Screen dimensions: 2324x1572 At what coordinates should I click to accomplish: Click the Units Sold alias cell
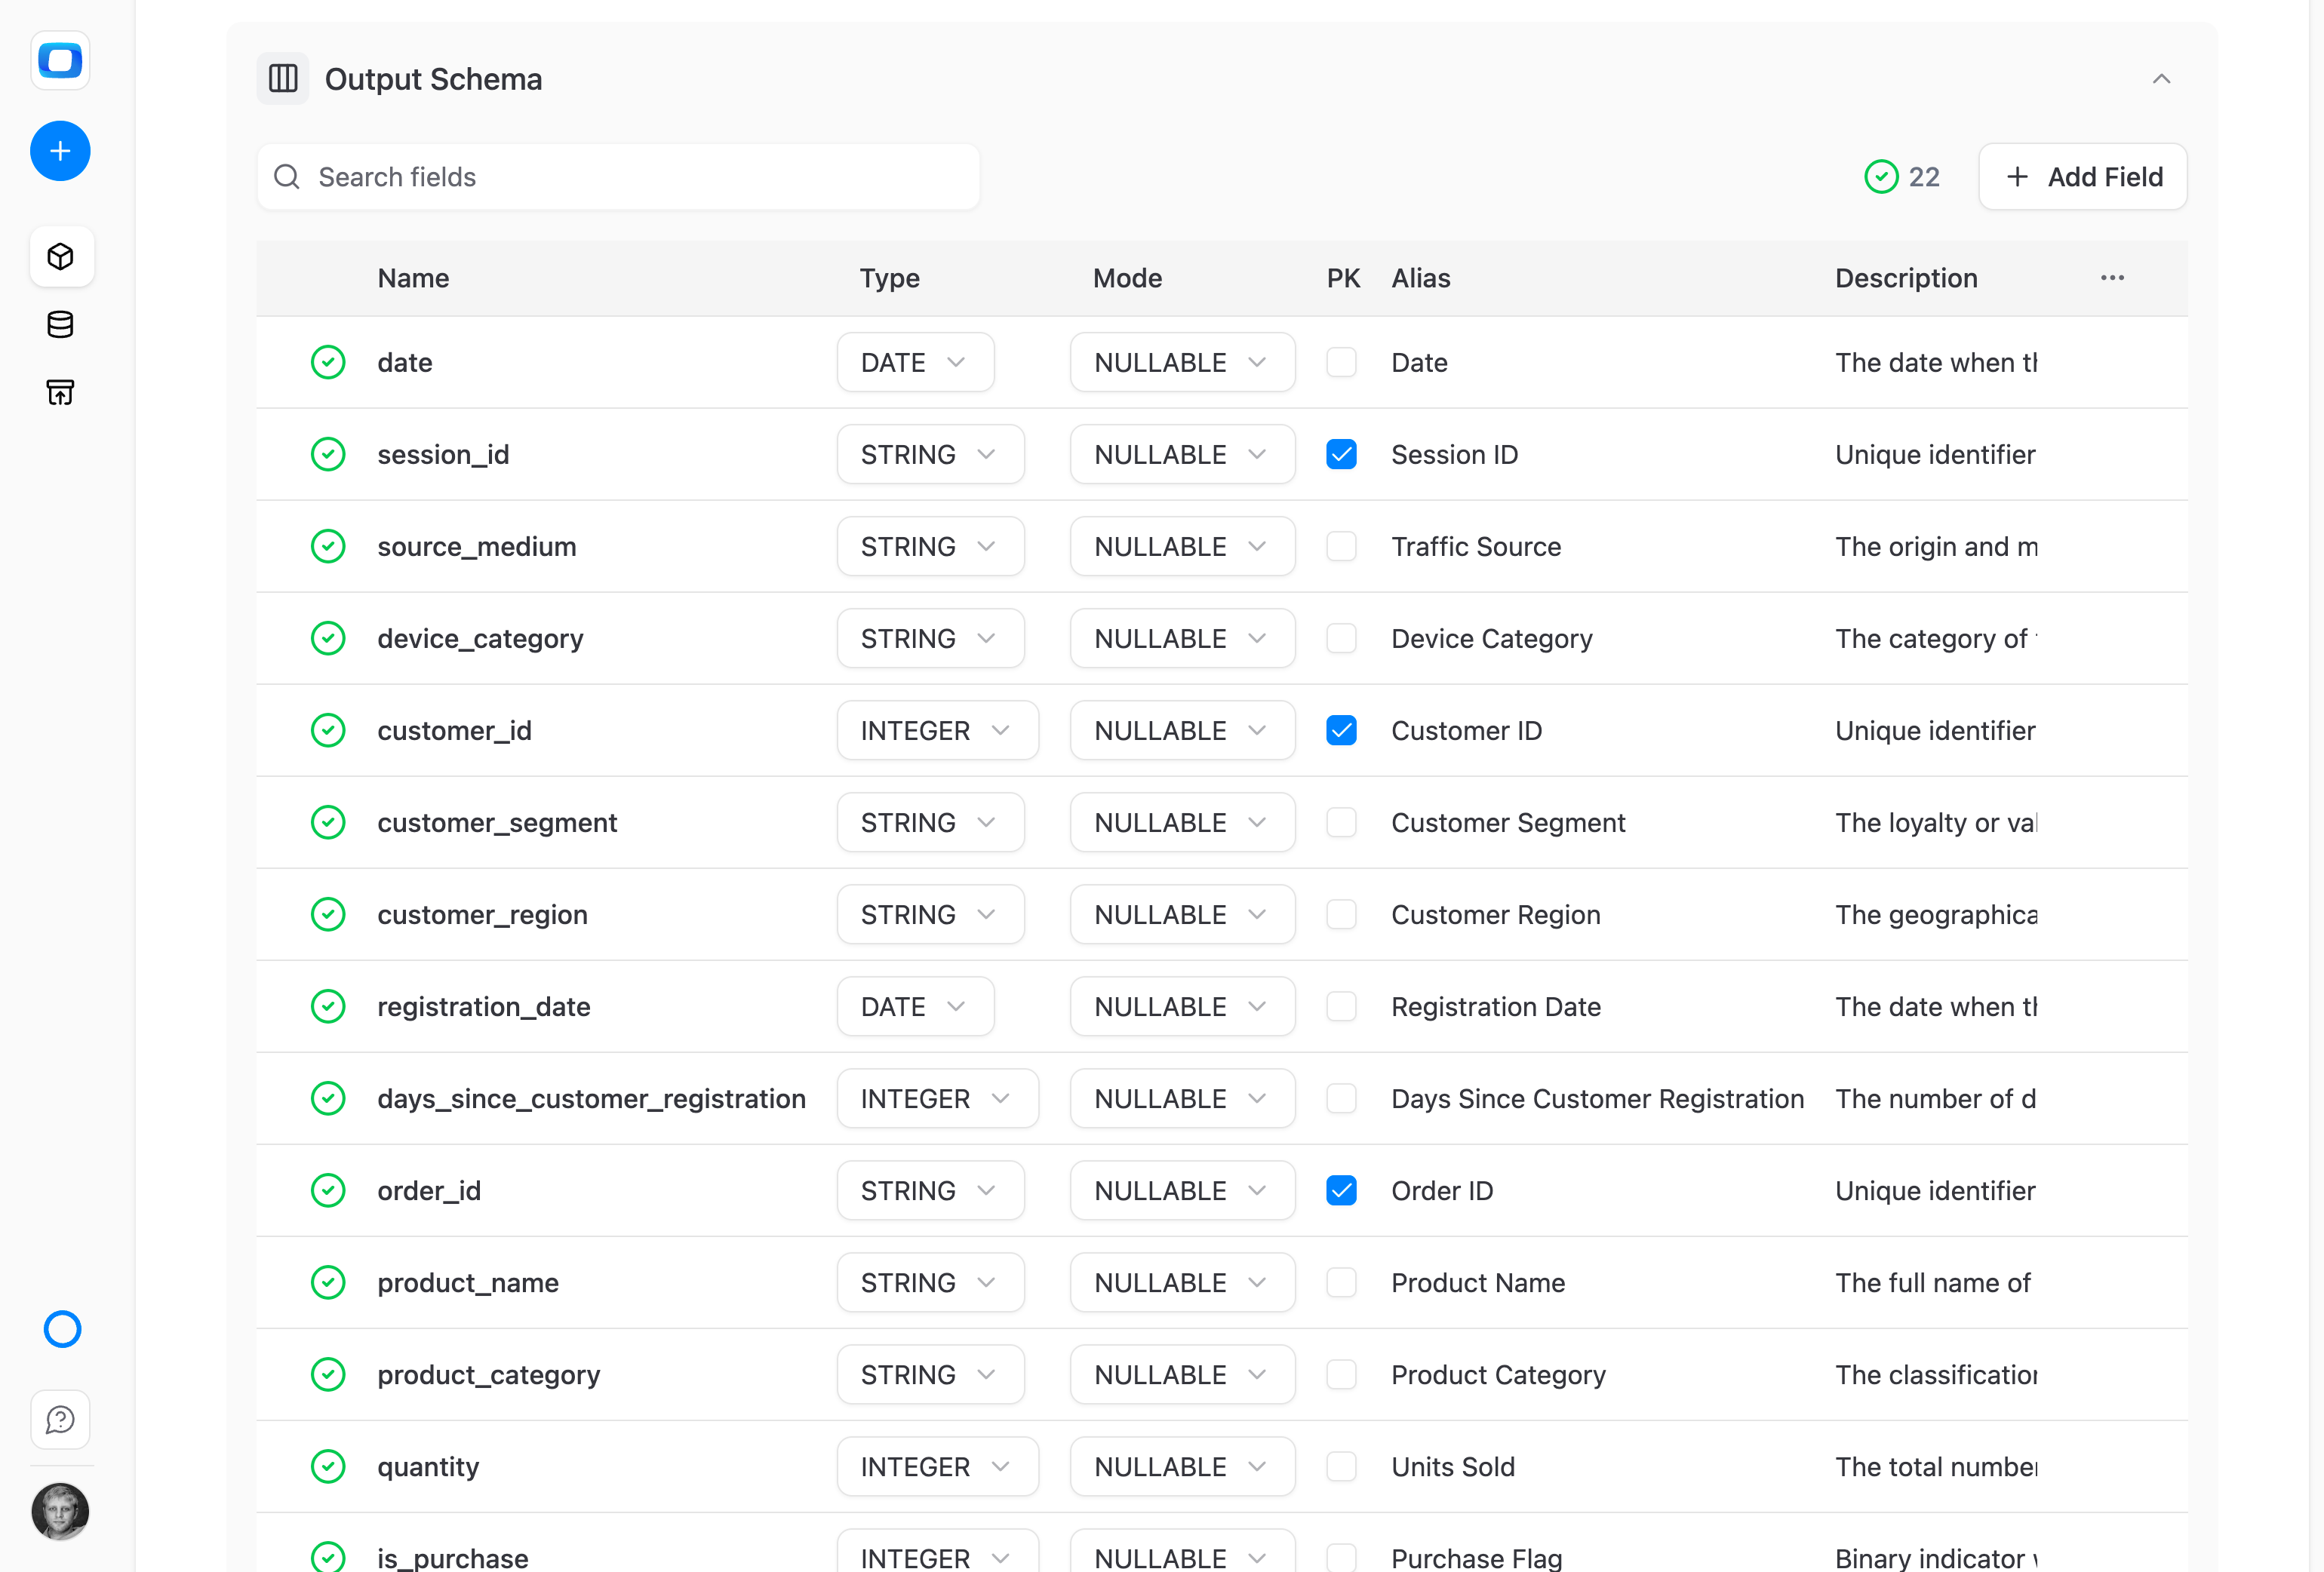[x=1453, y=1466]
